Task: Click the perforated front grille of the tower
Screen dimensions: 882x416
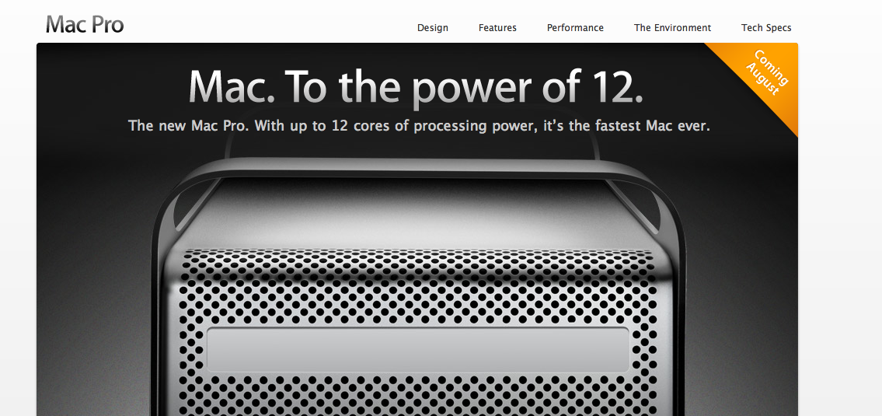Action: [418, 292]
